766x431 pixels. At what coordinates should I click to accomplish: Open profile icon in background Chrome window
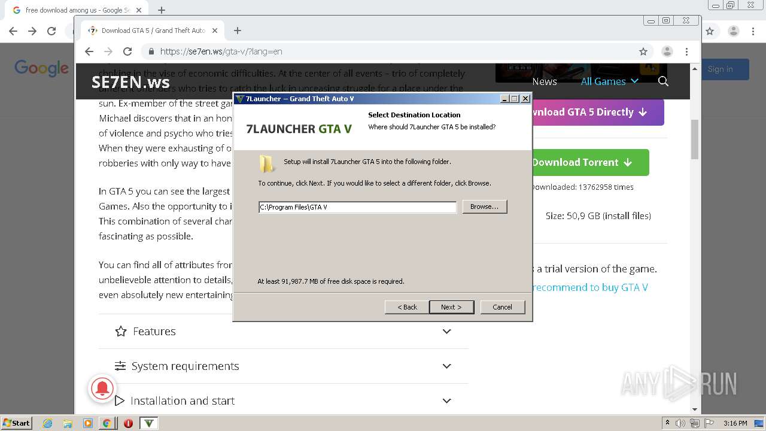click(733, 31)
